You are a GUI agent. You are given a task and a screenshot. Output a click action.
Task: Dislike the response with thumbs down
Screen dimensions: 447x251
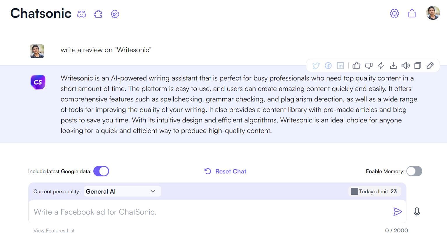369,66
